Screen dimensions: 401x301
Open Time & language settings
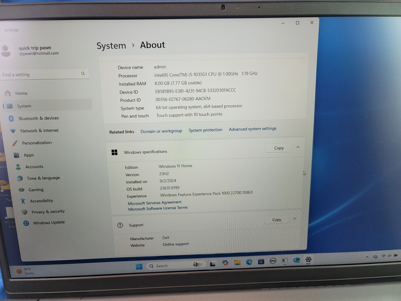click(x=43, y=178)
